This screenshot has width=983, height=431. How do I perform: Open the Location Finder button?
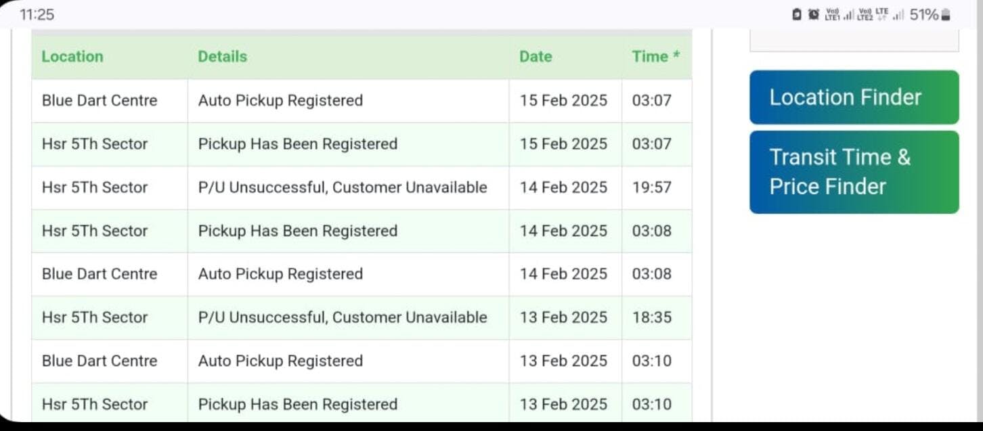[x=854, y=97]
